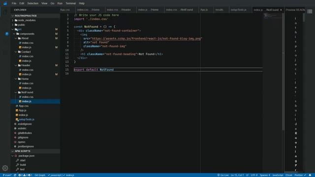Image resolution: width=315 pixels, height=177 pixels.
Task: Open the Terminal menu
Action: 71,3
